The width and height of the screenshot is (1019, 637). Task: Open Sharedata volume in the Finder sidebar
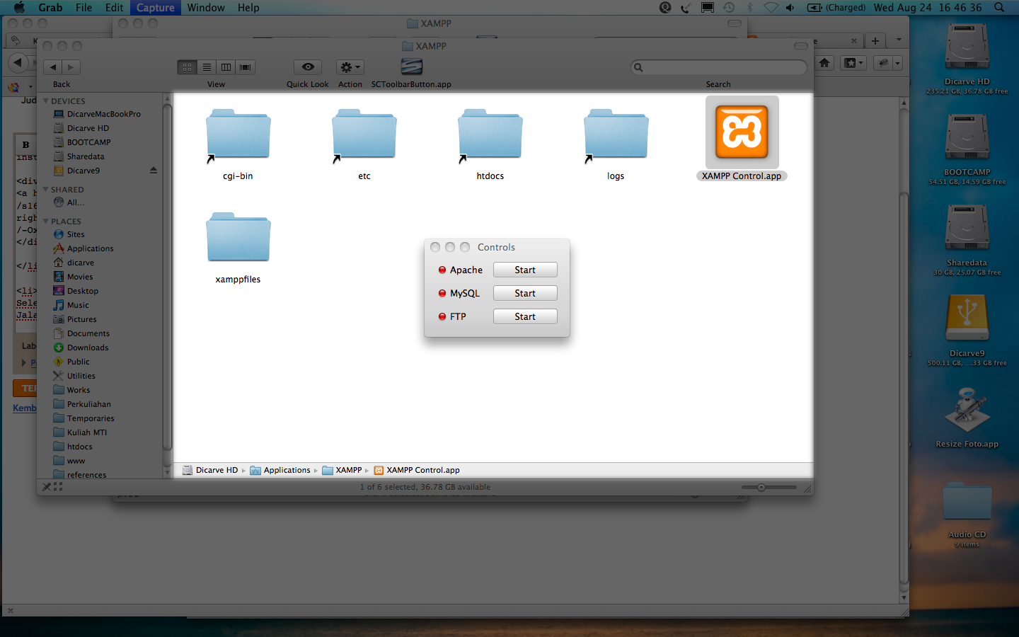pyautogui.click(x=79, y=156)
